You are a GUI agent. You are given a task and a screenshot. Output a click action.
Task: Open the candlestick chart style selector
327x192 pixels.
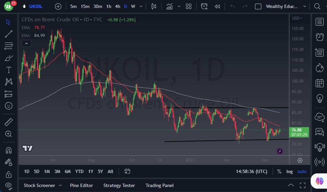pos(154,6)
